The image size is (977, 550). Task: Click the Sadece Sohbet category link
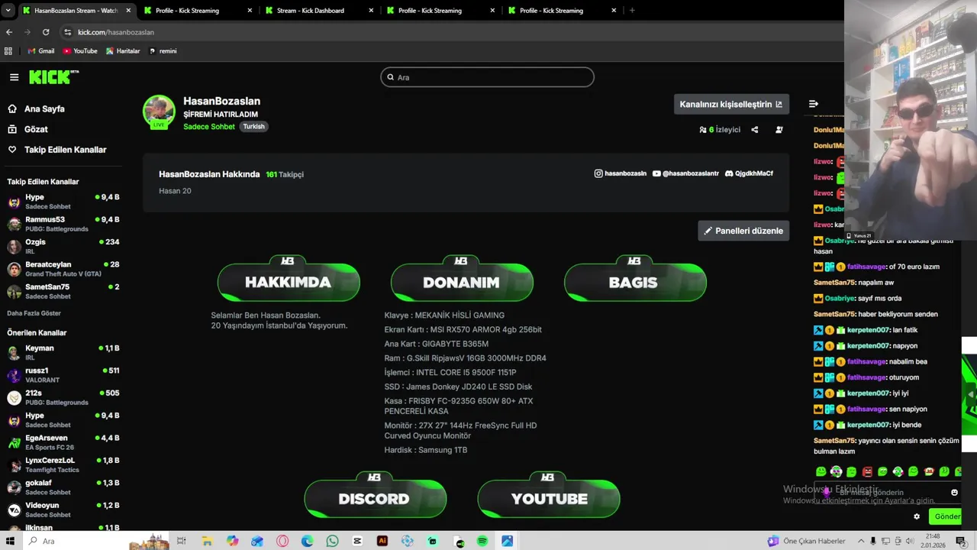(208, 127)
